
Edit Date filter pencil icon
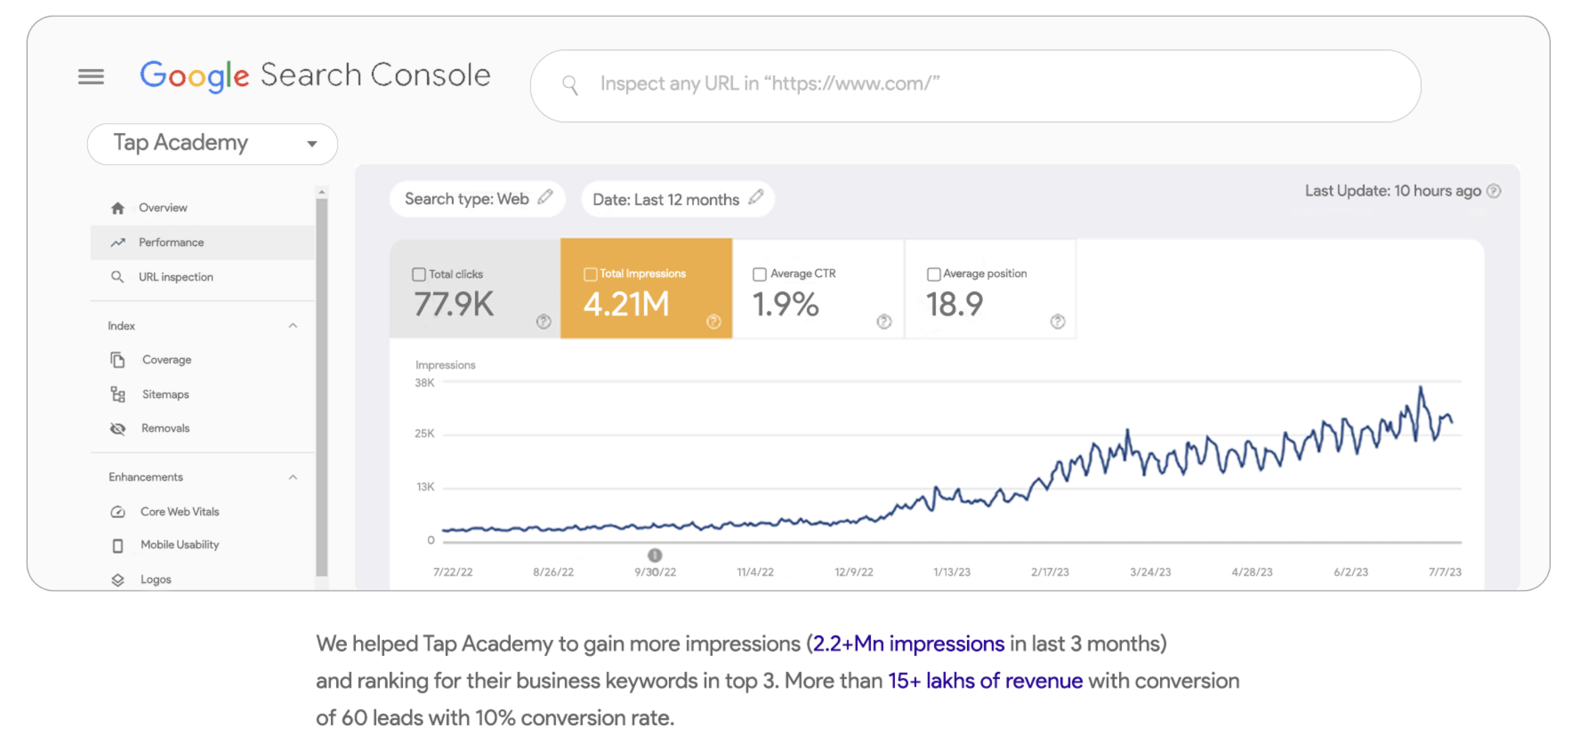[756, 197]
